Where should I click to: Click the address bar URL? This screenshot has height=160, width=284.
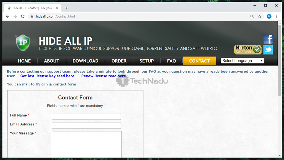click(x=55, y=16)
